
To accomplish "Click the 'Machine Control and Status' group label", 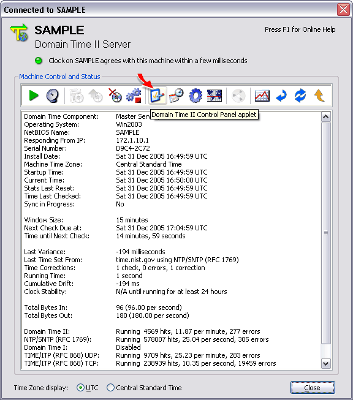I will click(x=59, y=77).
